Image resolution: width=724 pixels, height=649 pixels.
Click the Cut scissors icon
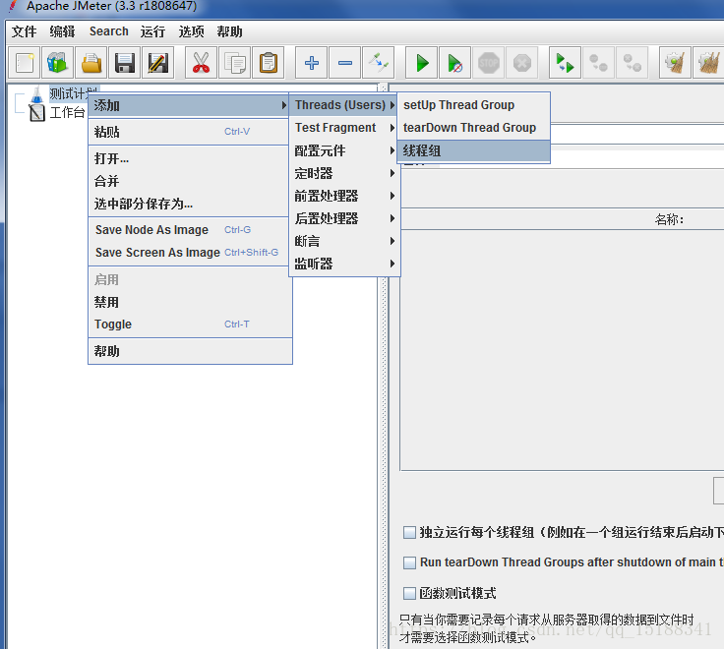201,63
